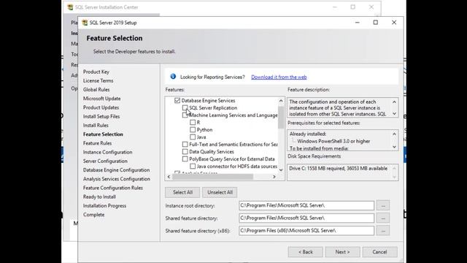Close the SQL Server Installation Center window
Image resolution: width=467 pixels, height=263 pixels.
coord(371,7)
